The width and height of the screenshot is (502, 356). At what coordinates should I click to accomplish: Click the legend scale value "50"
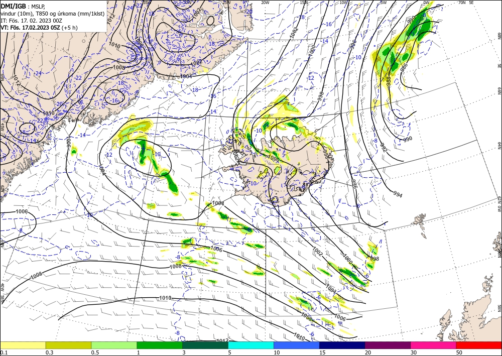pos(459,352)
